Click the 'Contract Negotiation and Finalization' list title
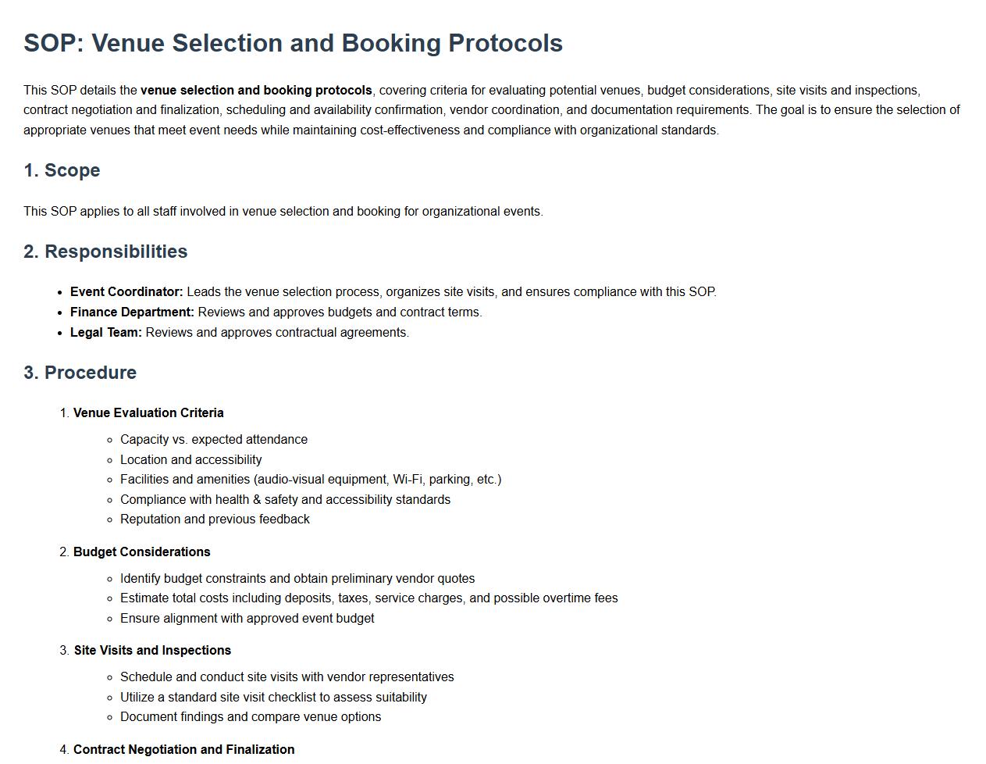This screenshot has width=986, height=764. click(x=184, y=750)
